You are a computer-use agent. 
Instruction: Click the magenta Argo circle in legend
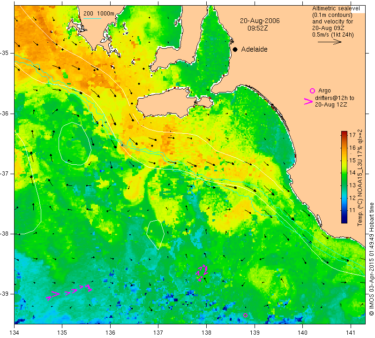point(312,91)
